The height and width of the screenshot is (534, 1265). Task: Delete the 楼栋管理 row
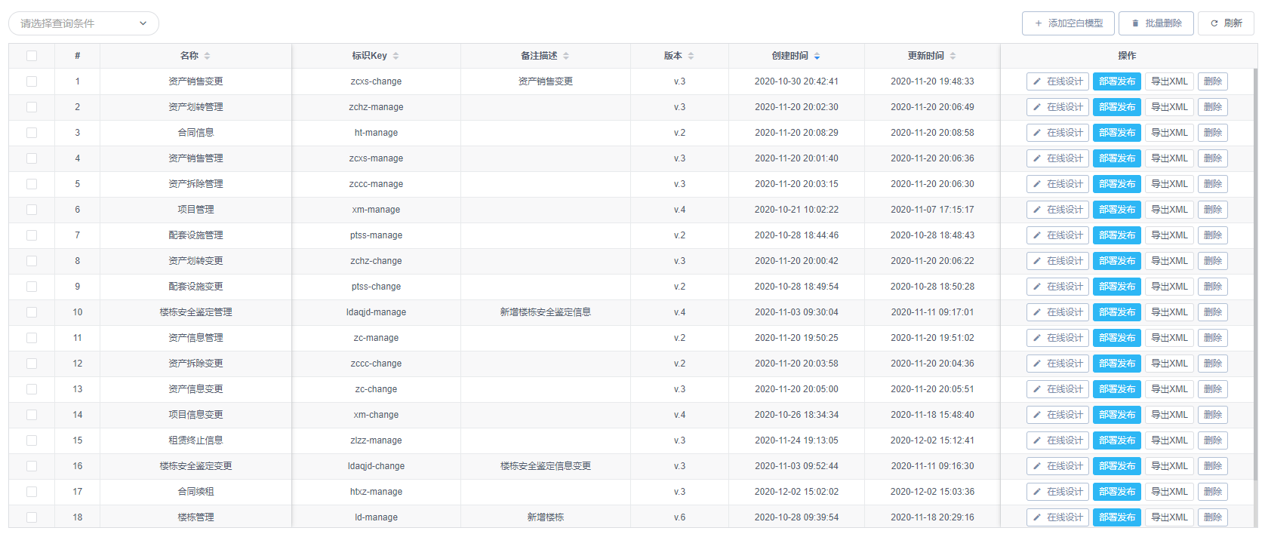(x=1213, y=517)
